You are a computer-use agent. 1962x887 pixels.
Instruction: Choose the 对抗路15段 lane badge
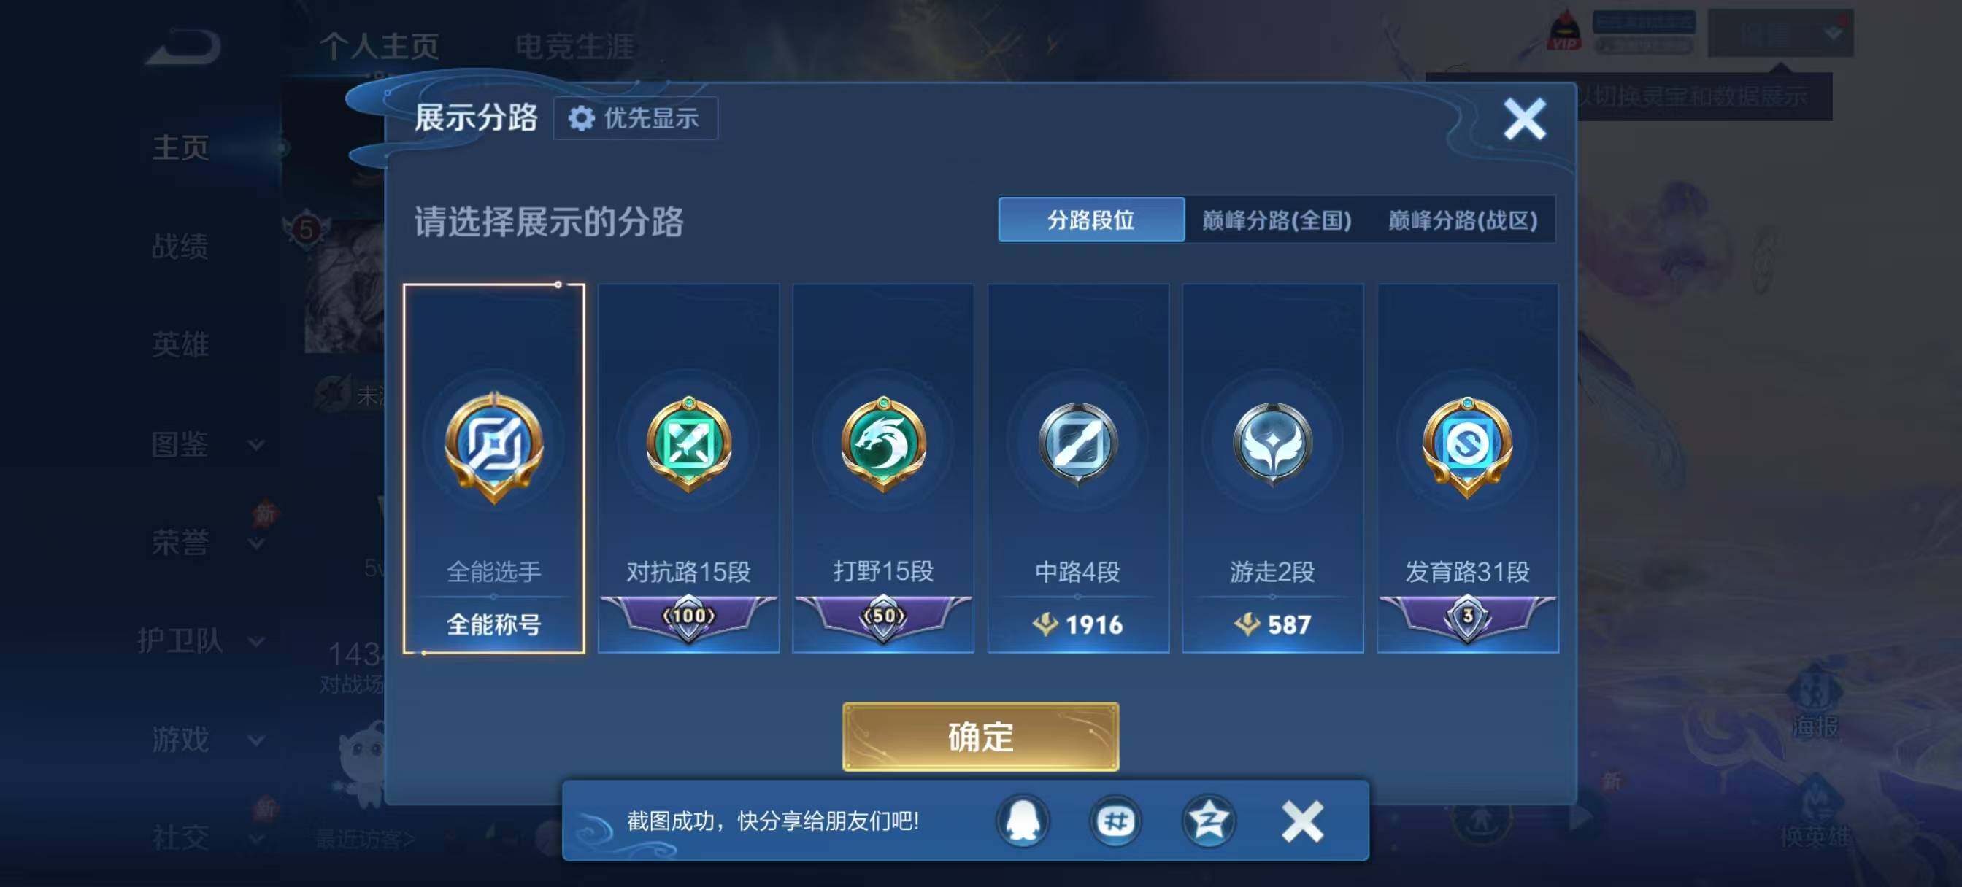tap(688, 468)
